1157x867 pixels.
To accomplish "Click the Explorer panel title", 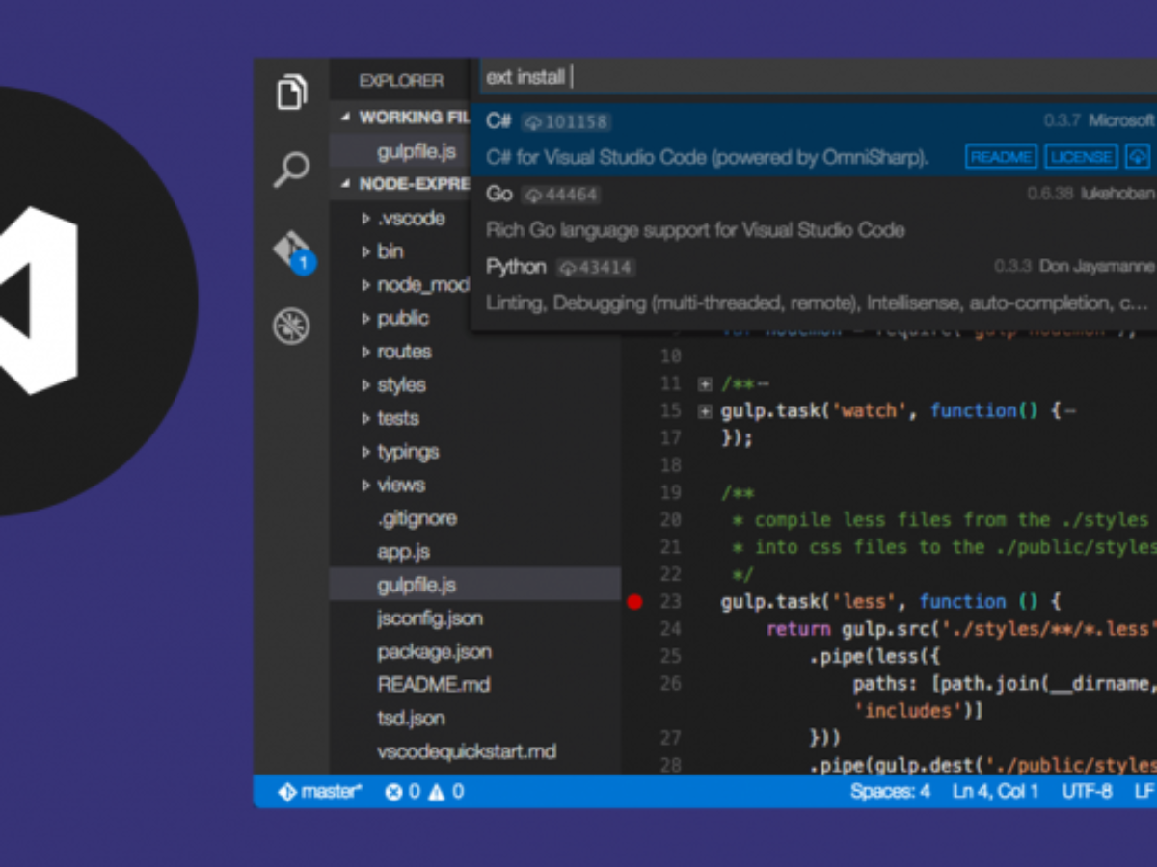I will [x=402, y=81].
